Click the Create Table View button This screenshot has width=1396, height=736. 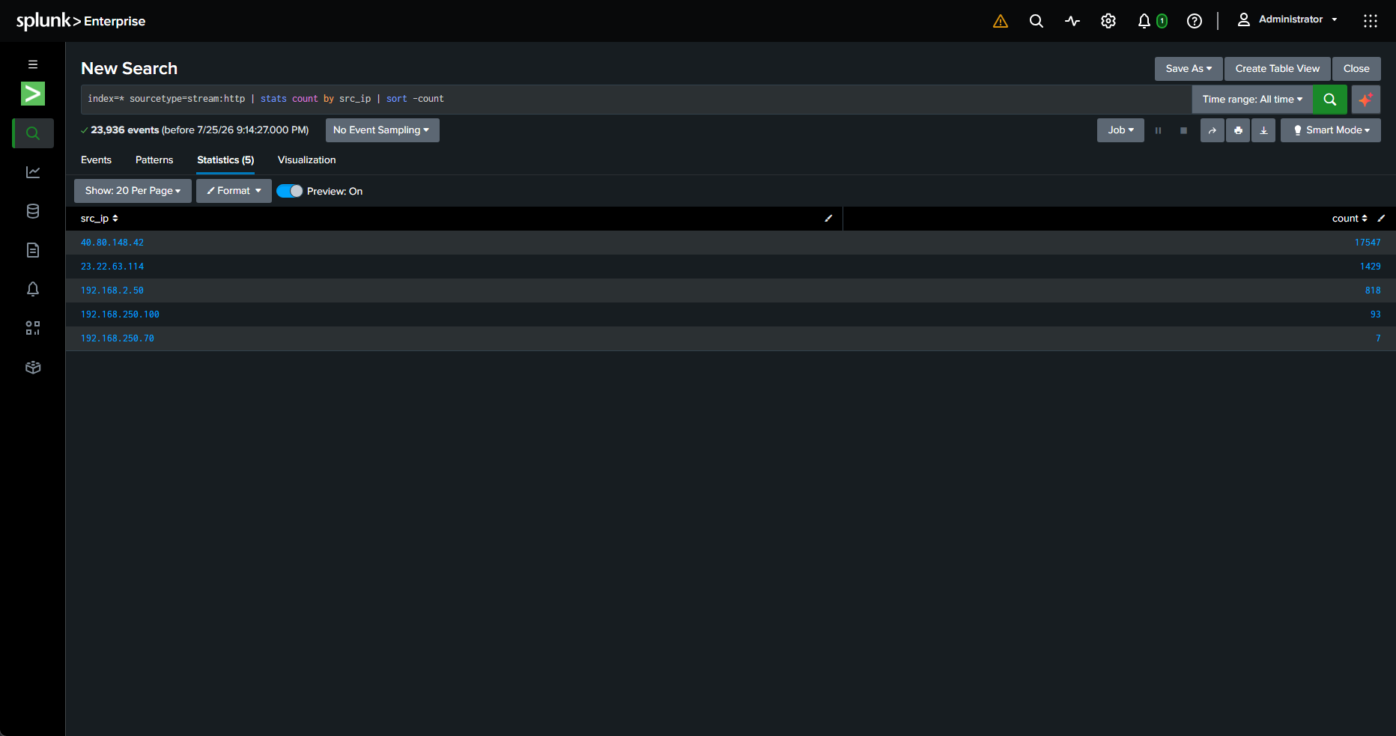click(x=1278, y=69)
